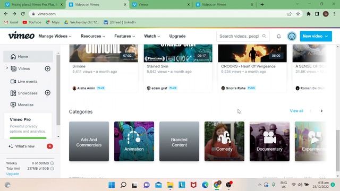Play CROOKS - Heart Of Vengeance thumbnail
This screenshot has width=340, height=191.
(252, 53)
